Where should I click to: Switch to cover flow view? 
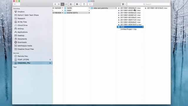[66, 4]
